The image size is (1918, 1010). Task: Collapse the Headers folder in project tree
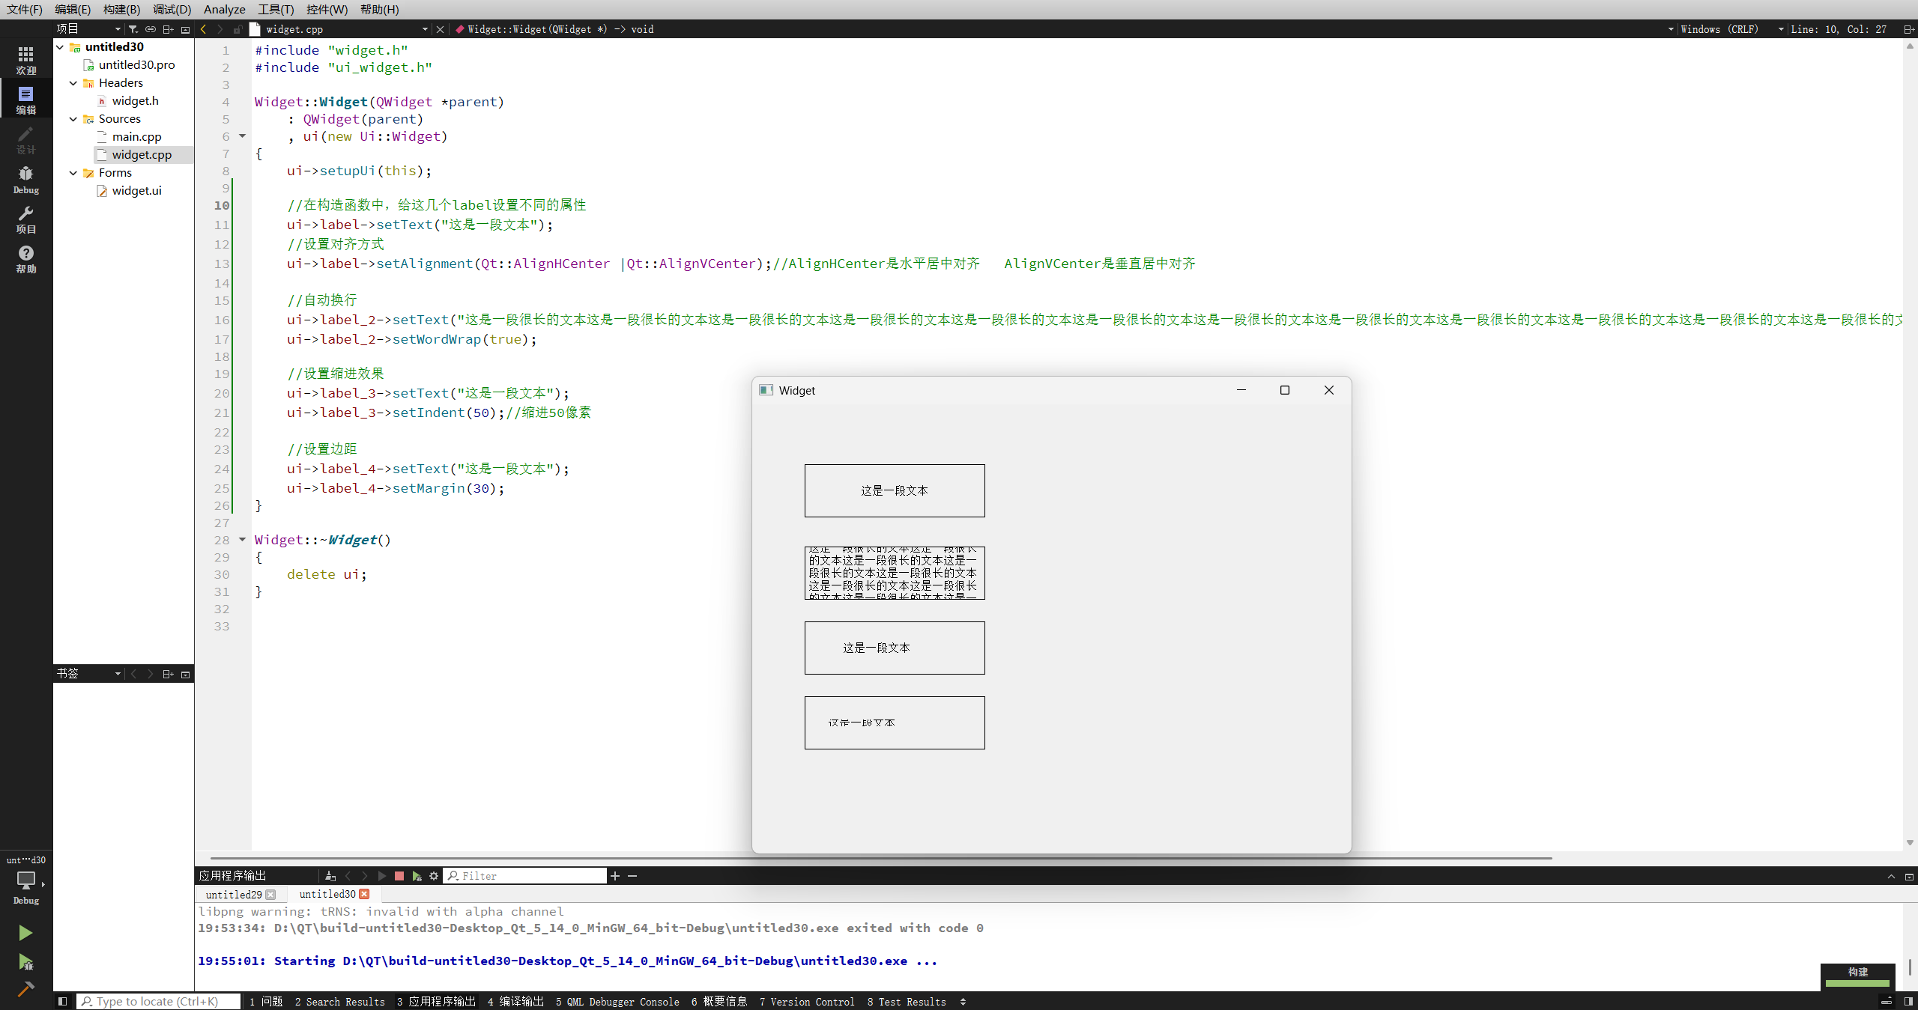coord(73,83)
